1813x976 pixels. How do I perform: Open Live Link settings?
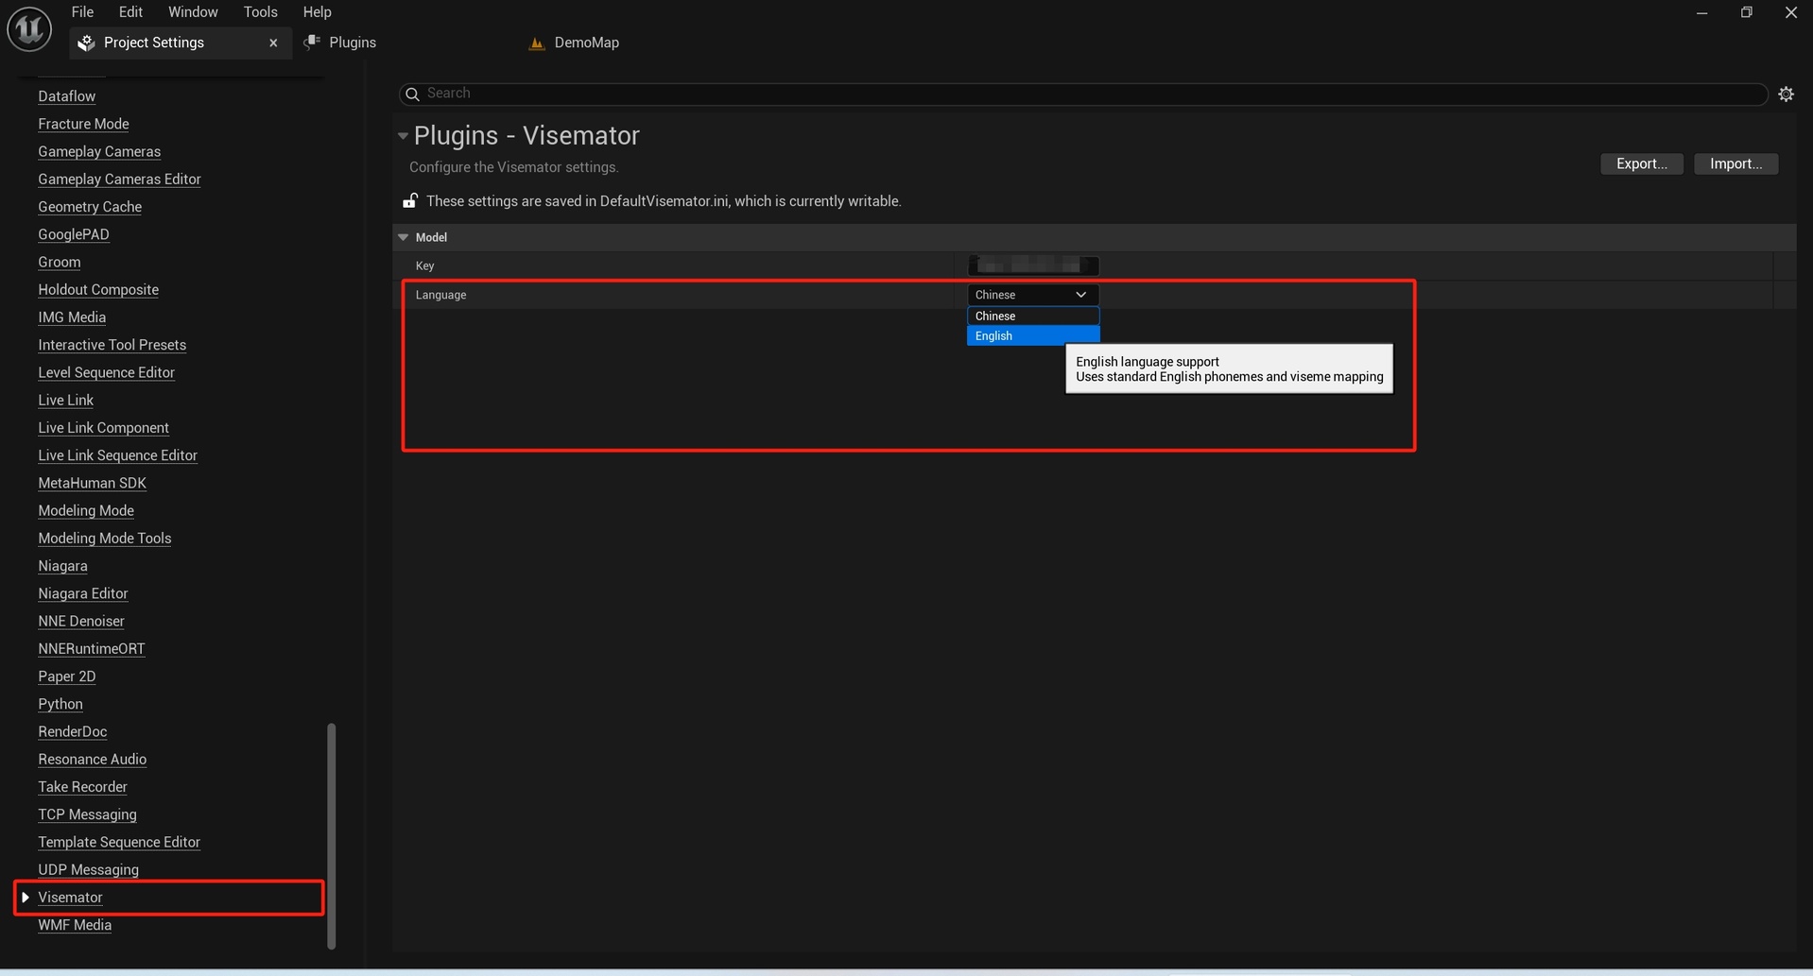pyautogui.click(x=66, y=400)
